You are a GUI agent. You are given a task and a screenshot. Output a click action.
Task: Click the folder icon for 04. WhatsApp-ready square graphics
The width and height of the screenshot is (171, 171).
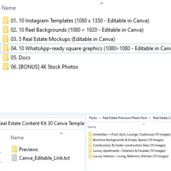click(5, 48)
